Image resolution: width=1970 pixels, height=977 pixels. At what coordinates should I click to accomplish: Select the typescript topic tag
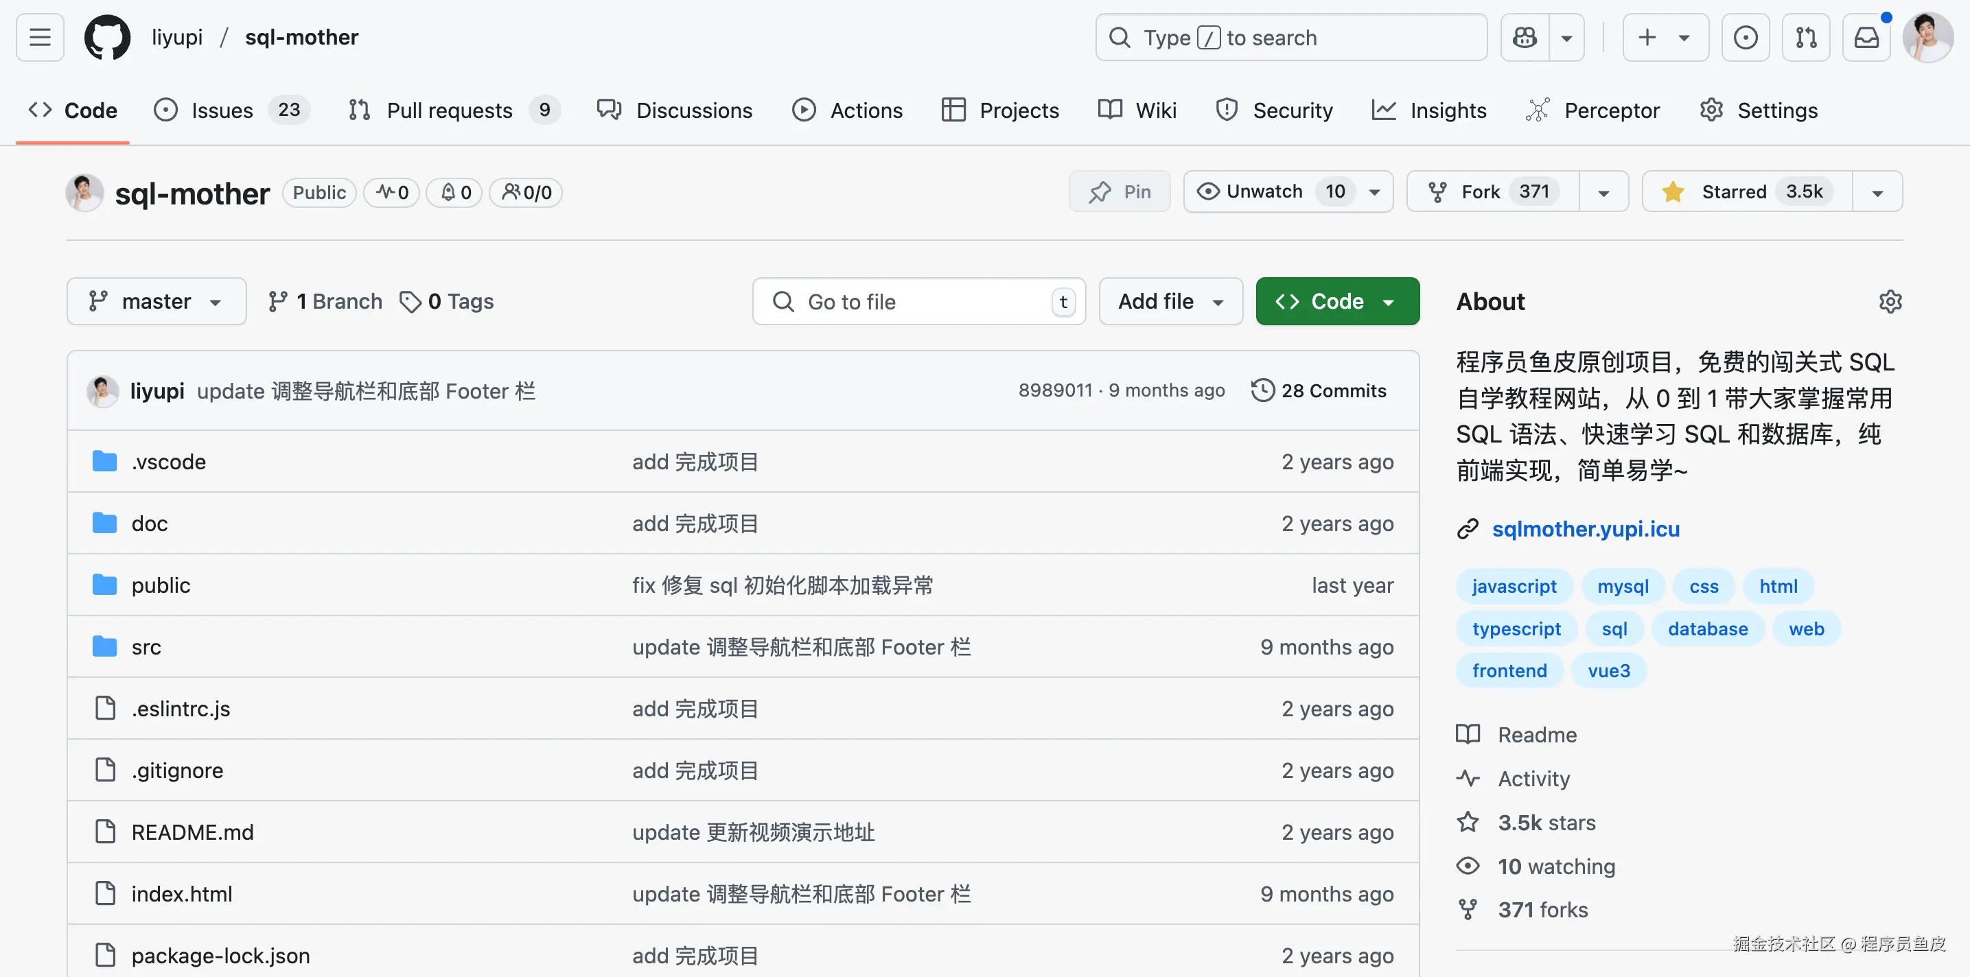[x=1516, y=628]
